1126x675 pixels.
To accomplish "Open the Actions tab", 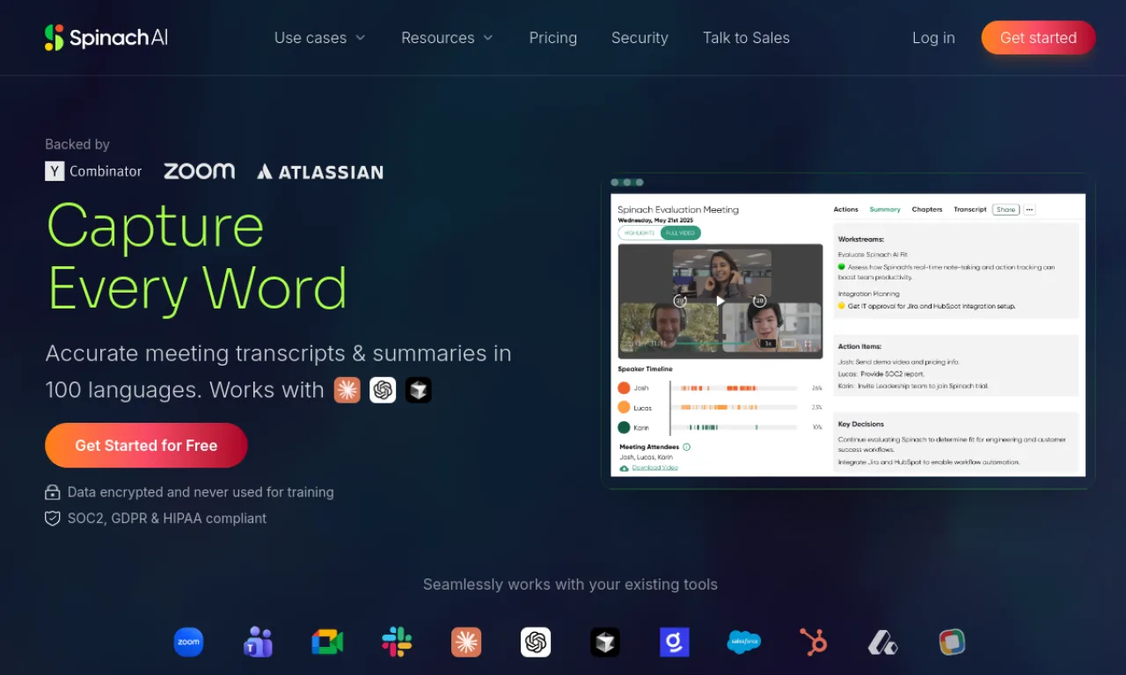I will coord(845,209).
